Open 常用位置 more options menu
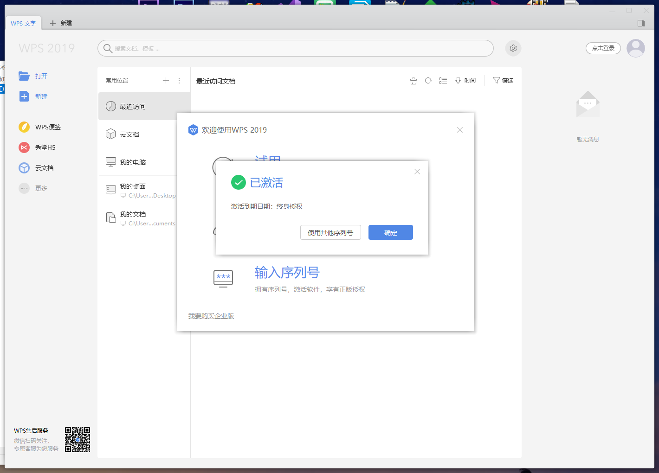 point(179,81)
